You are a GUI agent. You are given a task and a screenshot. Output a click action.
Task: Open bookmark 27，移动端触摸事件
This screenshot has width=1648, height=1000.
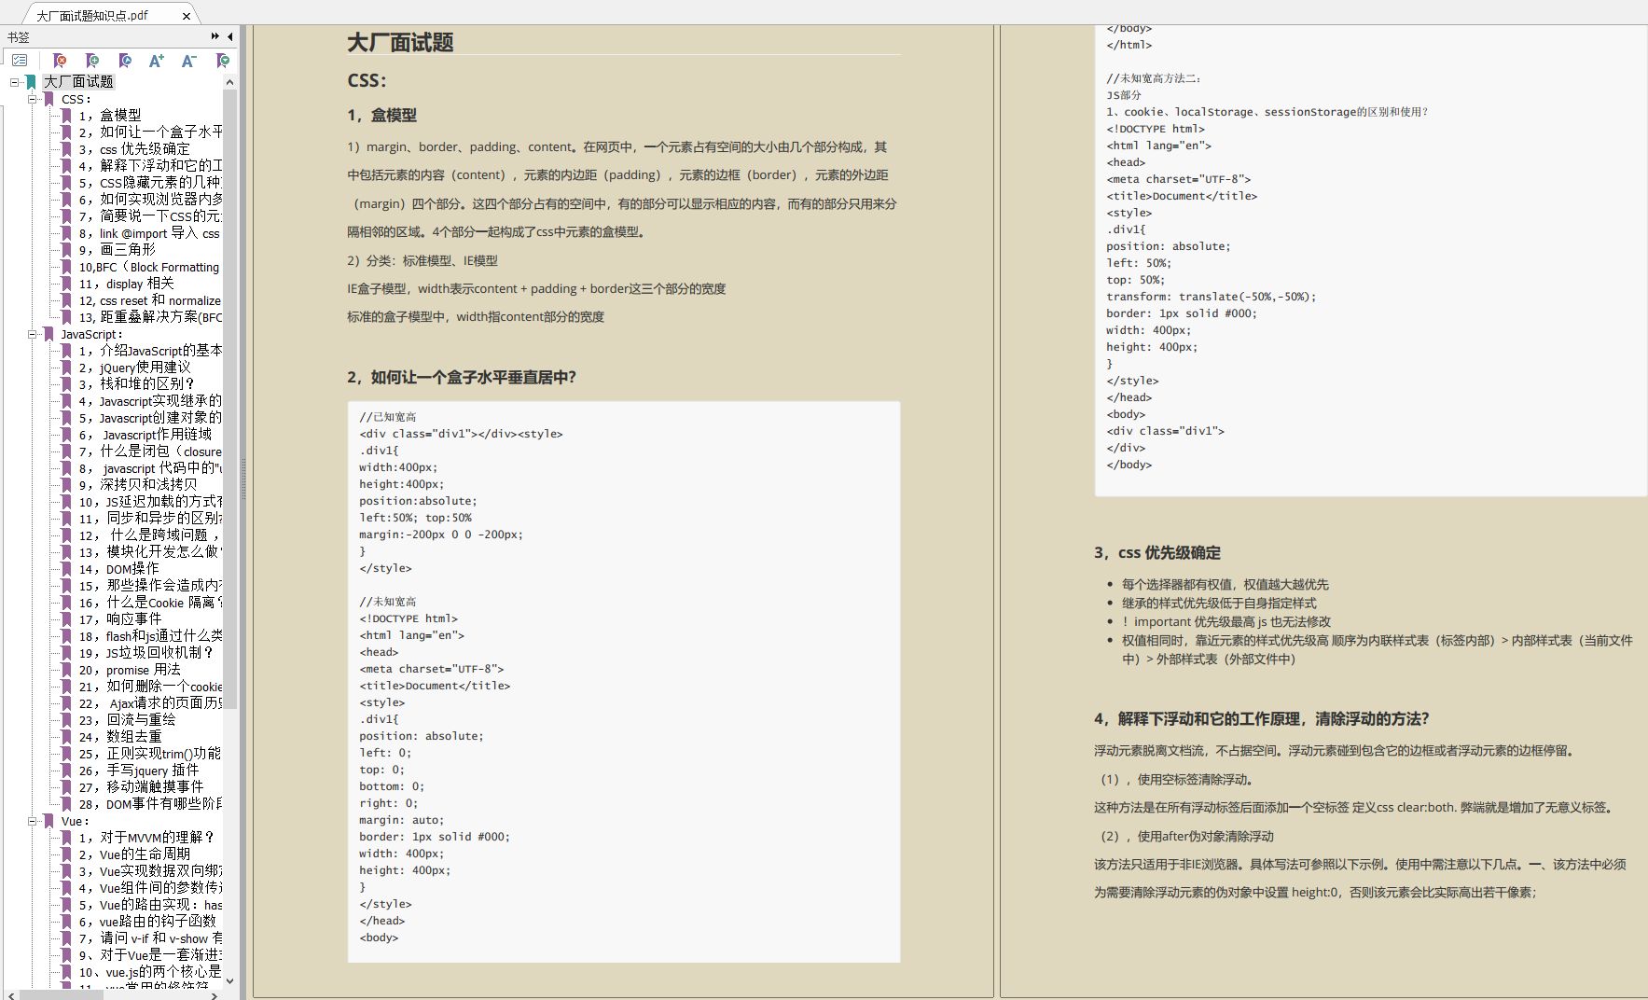point(142,787)
